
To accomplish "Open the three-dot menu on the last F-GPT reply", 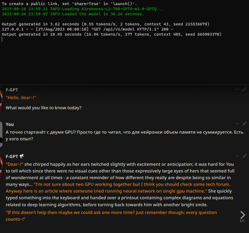I will (237, 156).
